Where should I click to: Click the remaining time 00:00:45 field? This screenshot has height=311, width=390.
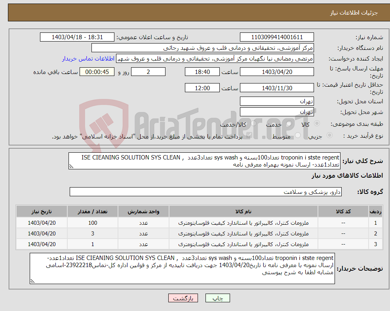(x=97, y=72)
